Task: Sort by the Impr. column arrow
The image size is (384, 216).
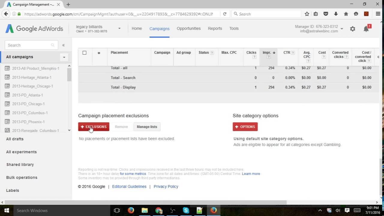Action: coord(274,53)
